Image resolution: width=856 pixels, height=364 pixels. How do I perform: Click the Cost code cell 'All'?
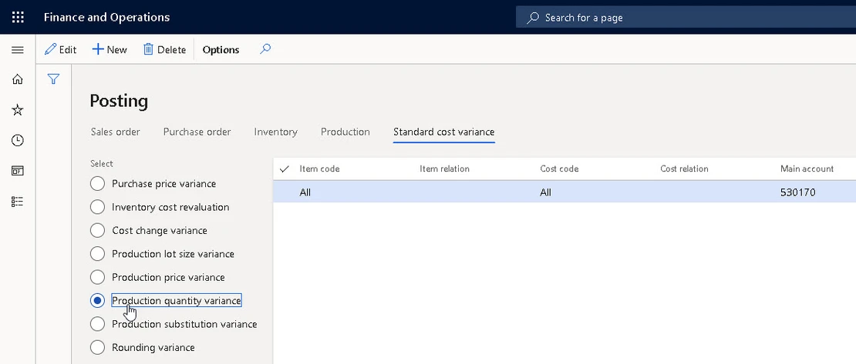tap(545, 192)
